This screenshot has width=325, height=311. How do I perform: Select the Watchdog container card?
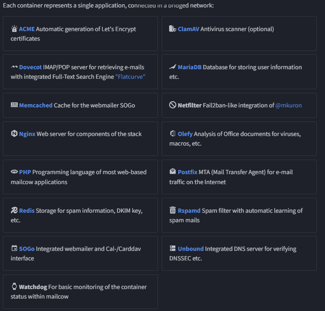click(x=80, y=292)
